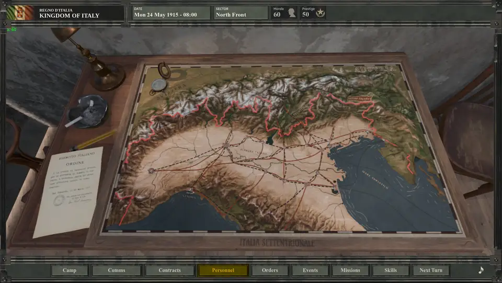Click the North Front sector field

coord(241,13)
